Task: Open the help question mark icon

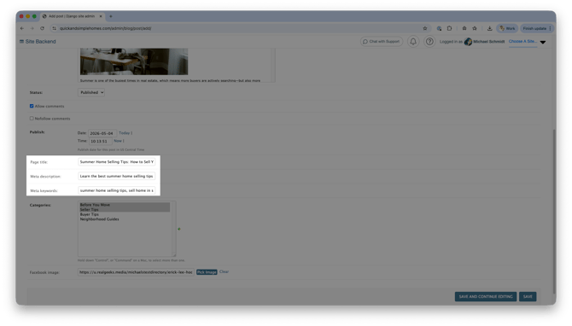Action: [x=429, y=42]
